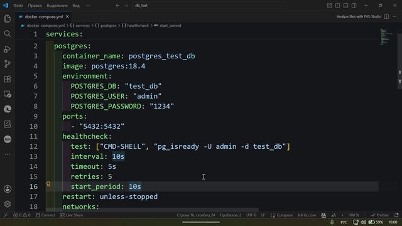Click the lightbulb code action on line 16

(x=48, y=184)
